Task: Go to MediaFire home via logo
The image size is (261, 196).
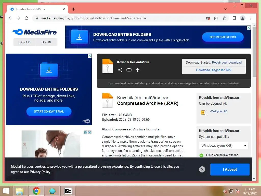Action: 34,32
